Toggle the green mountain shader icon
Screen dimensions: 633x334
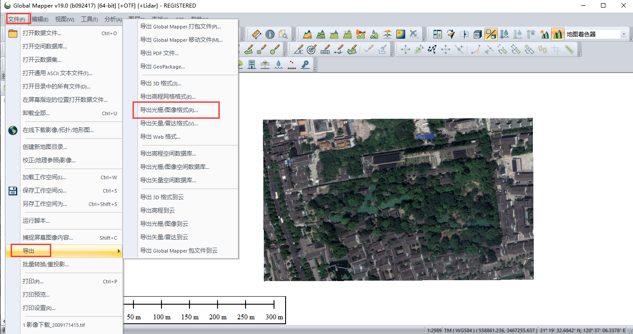(557, 34)
